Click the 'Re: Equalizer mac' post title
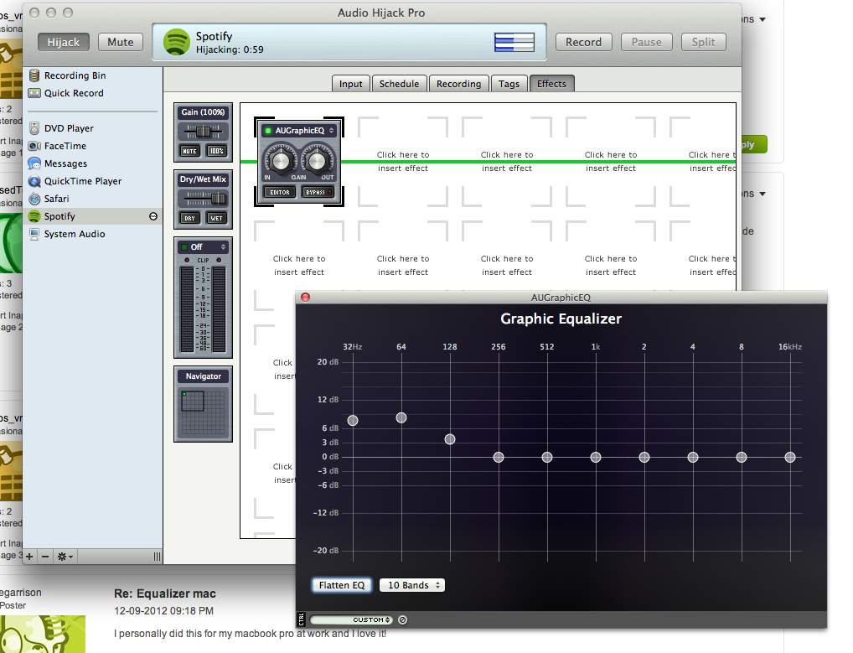Image resolution: width=853 pixels, height=653 pixels. click(x=165, y=593)
